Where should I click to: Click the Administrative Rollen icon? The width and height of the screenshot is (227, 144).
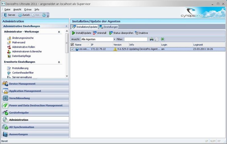9,47
